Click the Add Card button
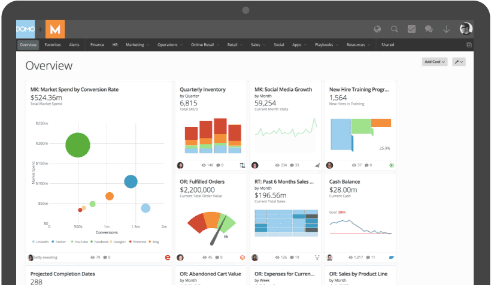The width and height of the screenshot is (491, 285). tap(435, 62)
